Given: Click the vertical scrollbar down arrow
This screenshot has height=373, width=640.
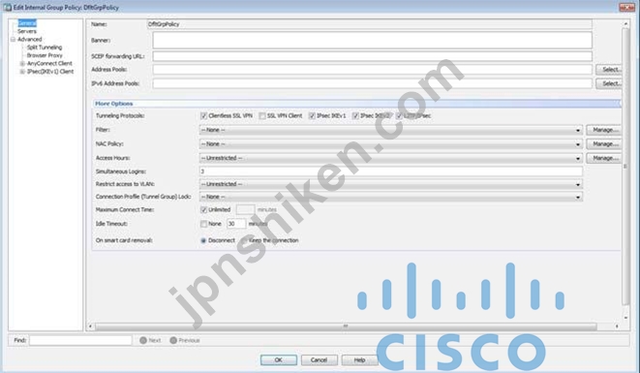Looking at the screenshot, I should click(x=625, y=318).
